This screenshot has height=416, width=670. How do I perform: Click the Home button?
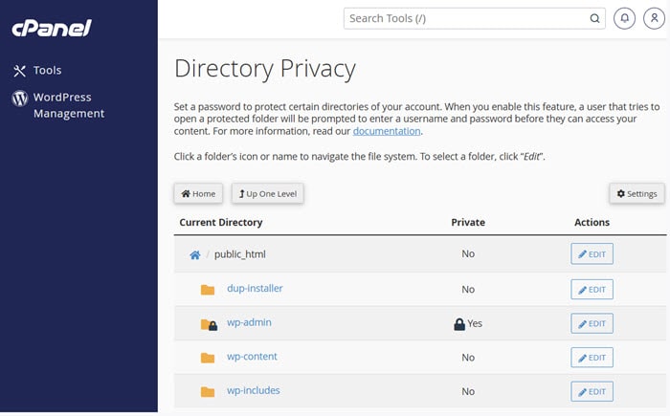pyautogui.click(x=198, y=193)
